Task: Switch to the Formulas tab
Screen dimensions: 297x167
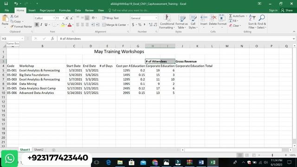Action: point(65,10)
